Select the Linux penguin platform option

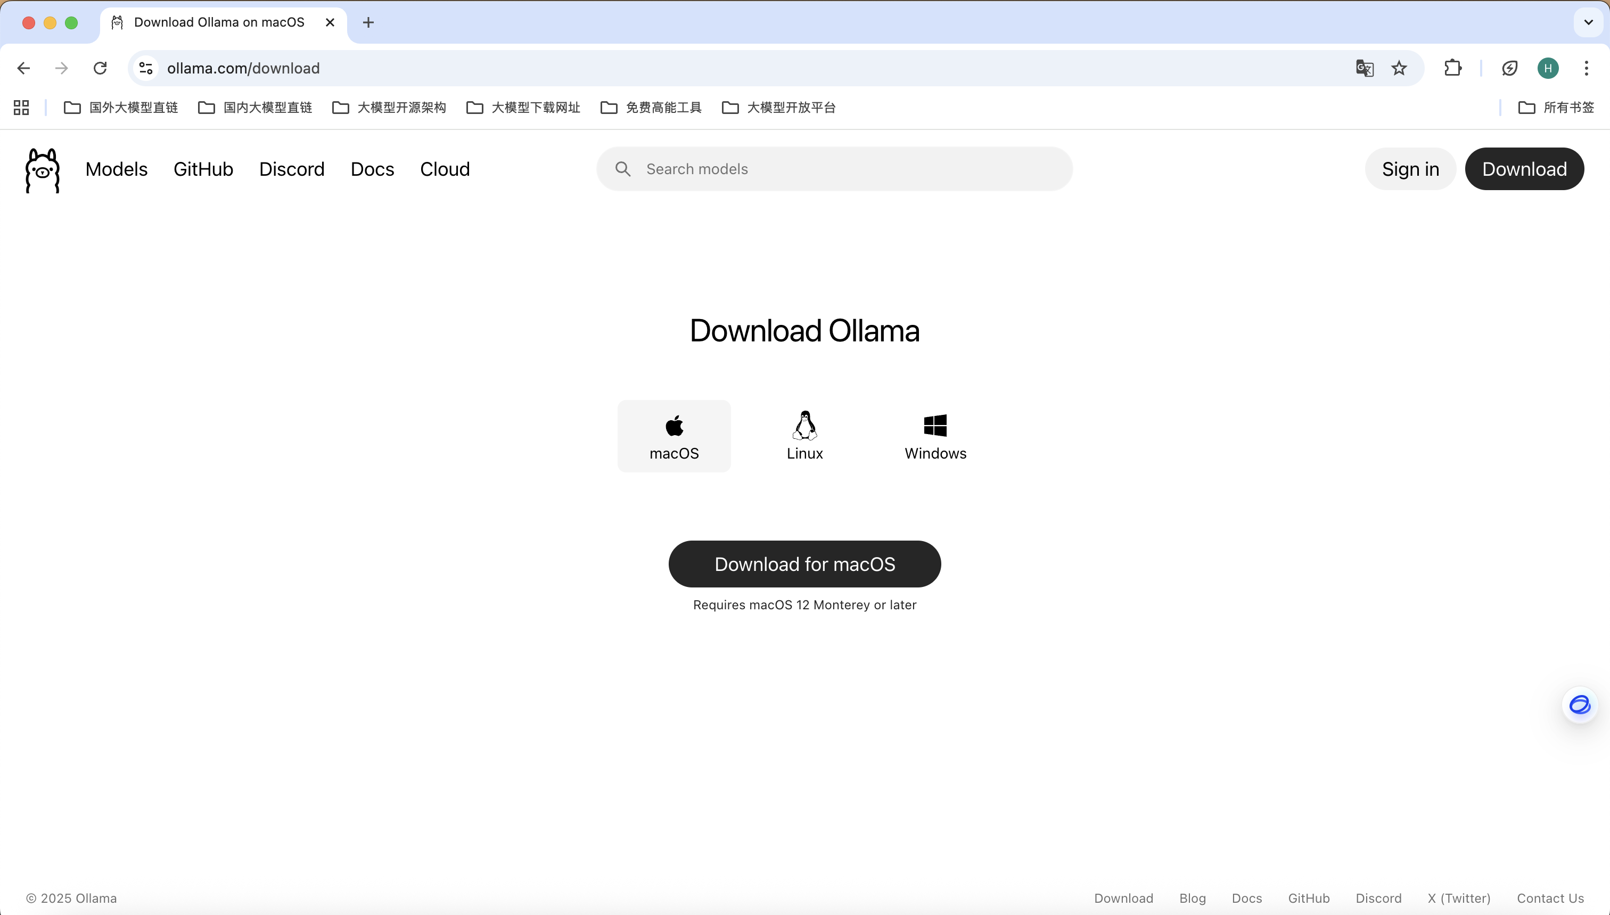click(804, 436)
